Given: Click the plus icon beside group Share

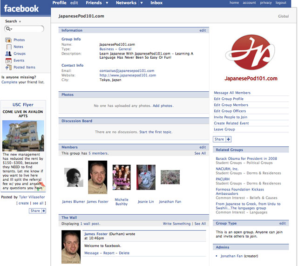Looking at the screenshot, I should (229, 139).
